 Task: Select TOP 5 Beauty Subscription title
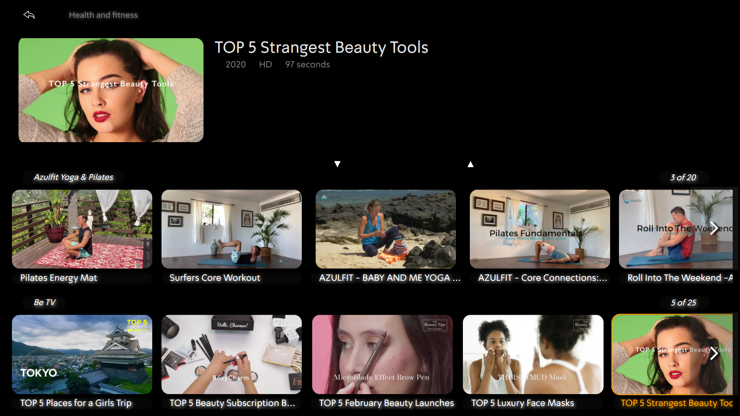tap(232, 403)
